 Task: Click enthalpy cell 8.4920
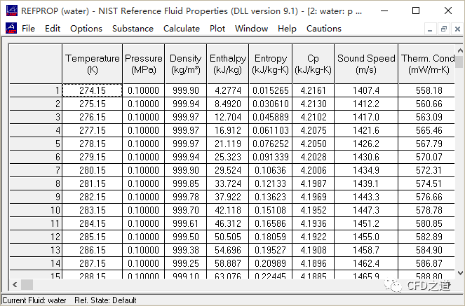tap(228, 104)
